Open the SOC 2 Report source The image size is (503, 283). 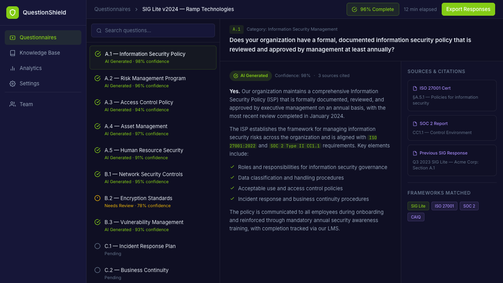point(452,128)
